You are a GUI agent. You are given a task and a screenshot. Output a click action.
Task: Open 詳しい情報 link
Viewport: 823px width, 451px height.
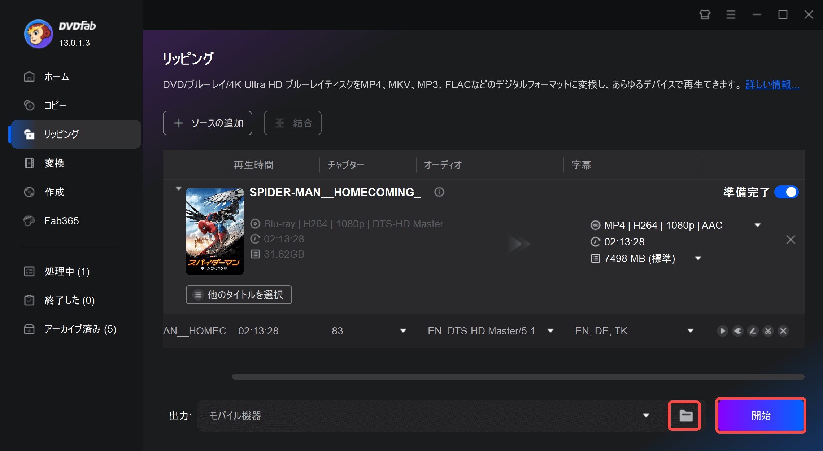tap(772, 84)
